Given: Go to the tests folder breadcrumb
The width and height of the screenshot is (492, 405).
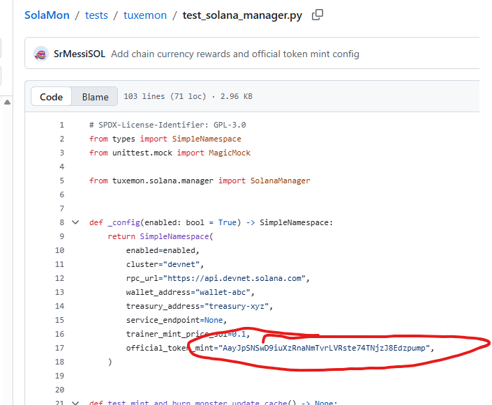Looking at the screenshot, I should [x=96, y=15].
